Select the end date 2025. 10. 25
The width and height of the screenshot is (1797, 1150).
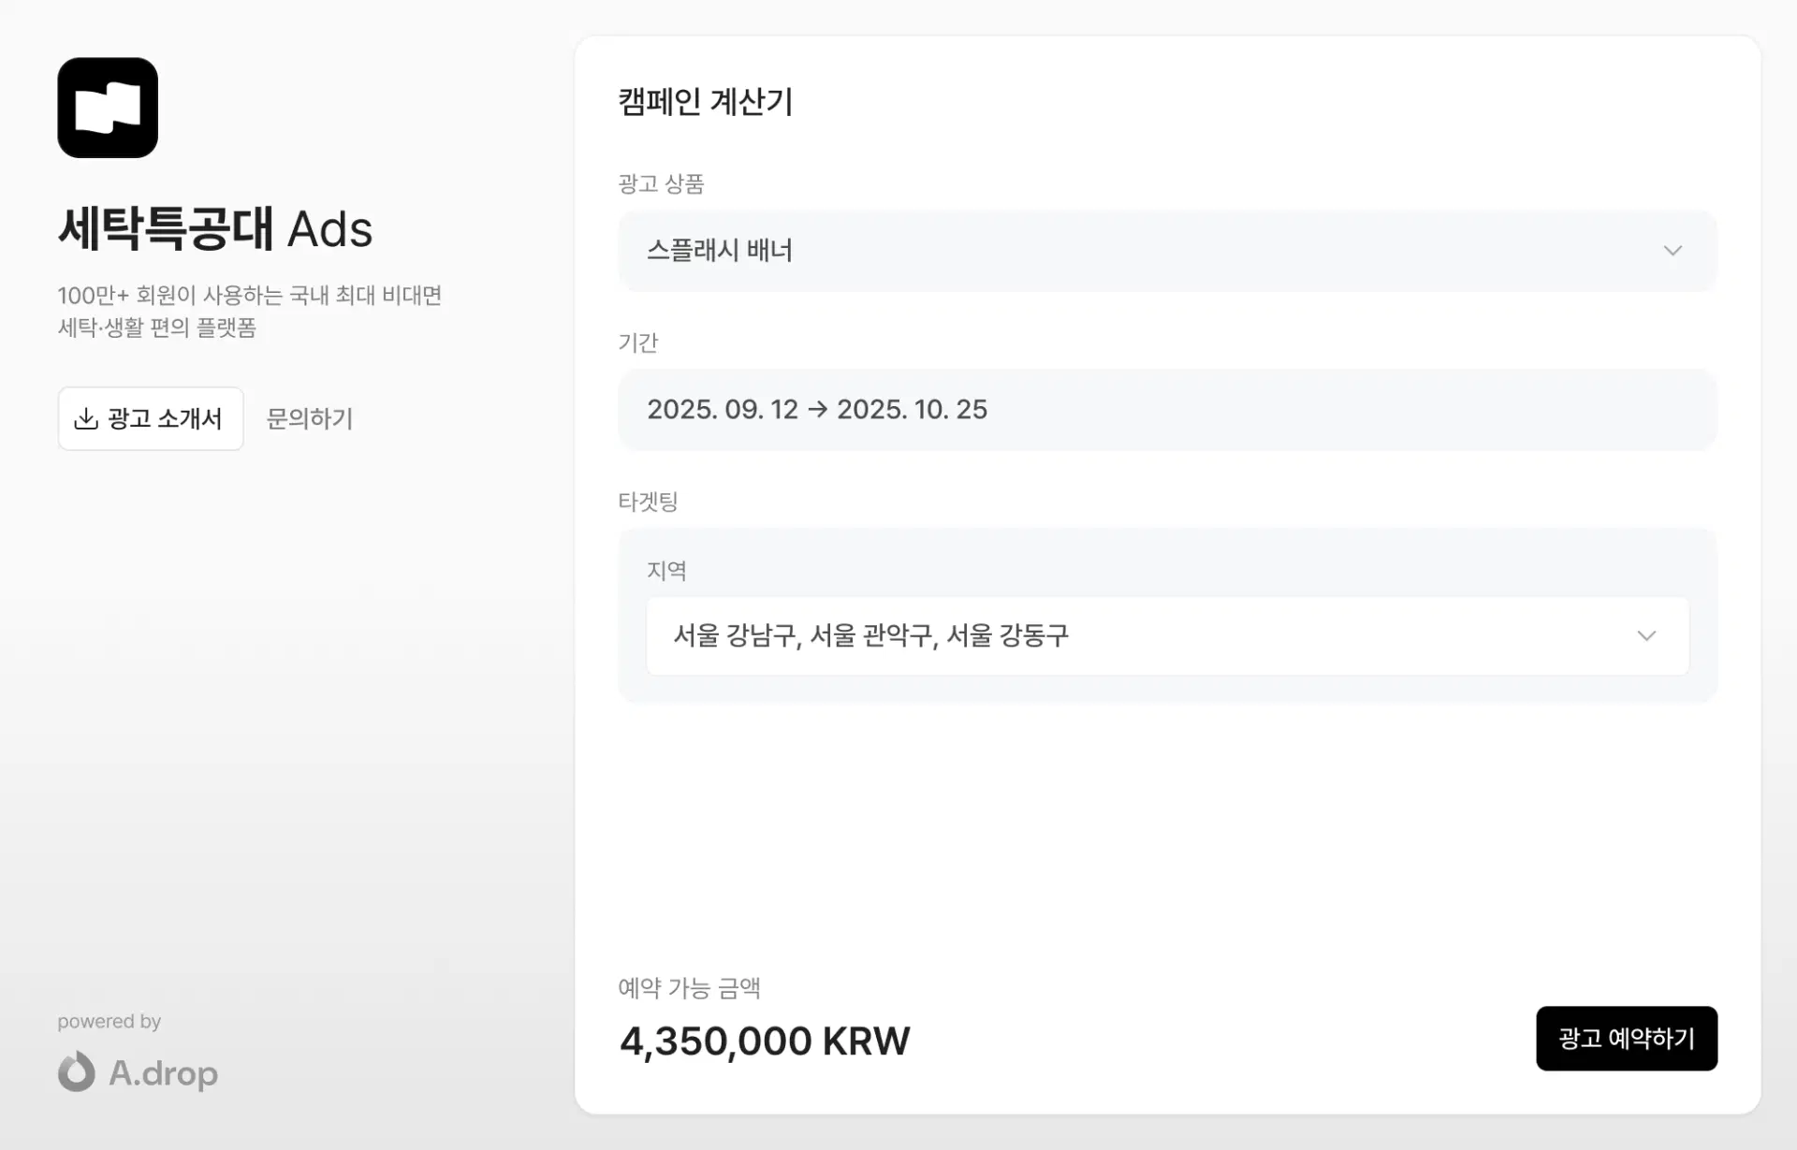coord(912,410)
